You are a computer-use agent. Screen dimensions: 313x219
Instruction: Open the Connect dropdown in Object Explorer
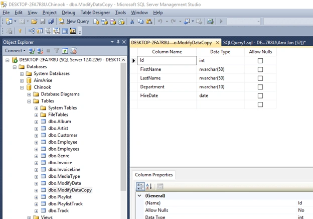tap(15, 51)
